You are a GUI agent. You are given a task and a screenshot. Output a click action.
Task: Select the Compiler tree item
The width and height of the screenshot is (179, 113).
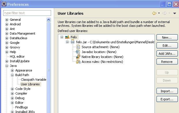[x=21, y=93]
